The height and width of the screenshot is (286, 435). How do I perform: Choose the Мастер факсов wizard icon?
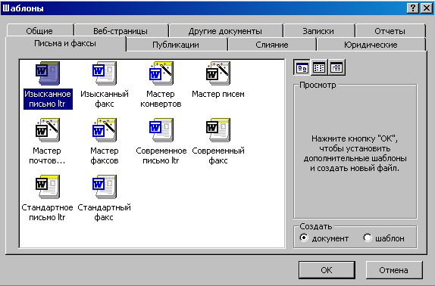[105, 130]
